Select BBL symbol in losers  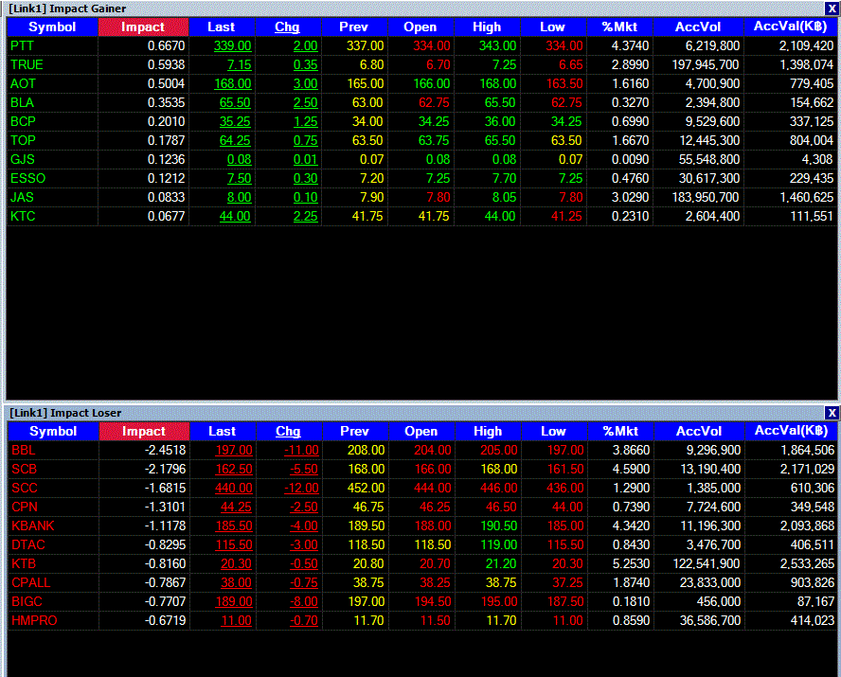[x=24, y=451]
